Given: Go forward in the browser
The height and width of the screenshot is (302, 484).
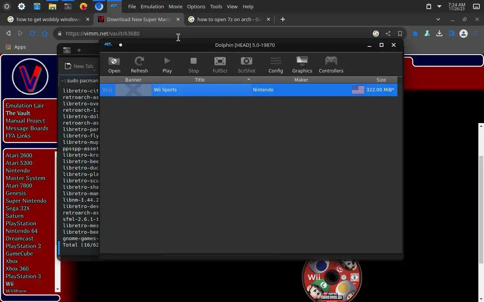Looking at the screenshot, I should [20, 33].
